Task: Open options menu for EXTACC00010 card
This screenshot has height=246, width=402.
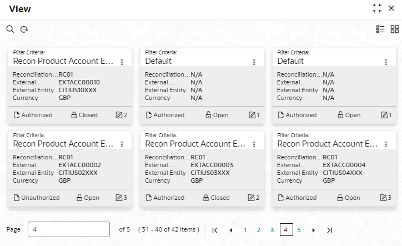Action: pyautogui.click(x=122, y=62)
